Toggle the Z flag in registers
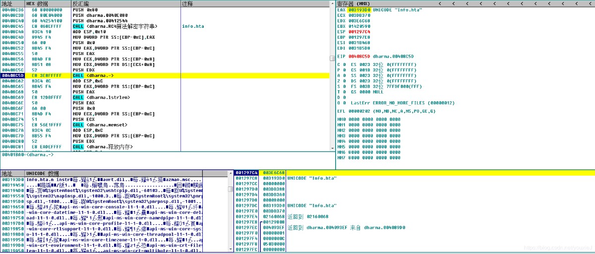The width and height of the screenshot is (595, 254). pos(341,81)
